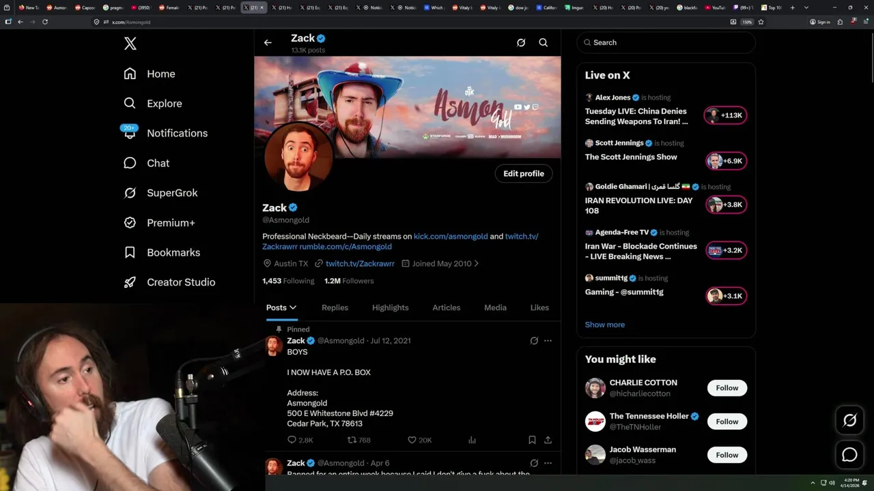Screen dimensions: 874x491
Task: Follow Jacob Wasserman
Action: tap(727, 455)
